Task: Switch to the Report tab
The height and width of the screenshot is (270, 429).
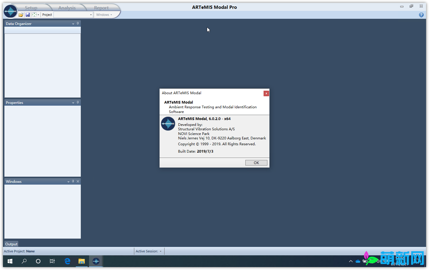Action: pyautogui.click(x=101, y=8)
